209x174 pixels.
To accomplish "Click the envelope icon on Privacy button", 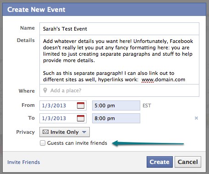I will (x=45, y=132).
